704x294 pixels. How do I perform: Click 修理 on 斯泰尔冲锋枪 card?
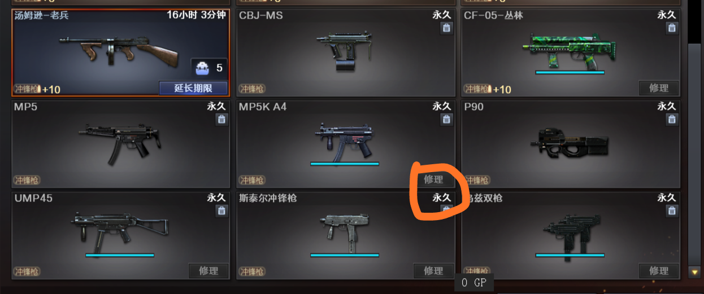[433, 271]
